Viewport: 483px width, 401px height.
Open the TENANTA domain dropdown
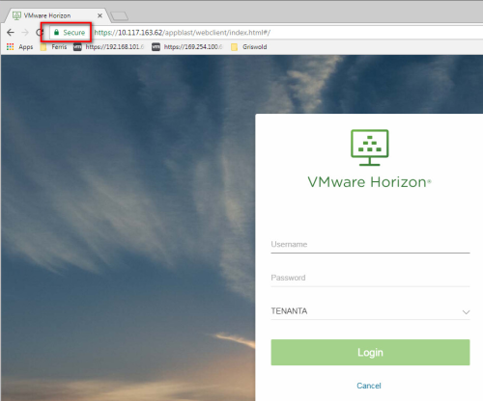[x=370, y=311]
